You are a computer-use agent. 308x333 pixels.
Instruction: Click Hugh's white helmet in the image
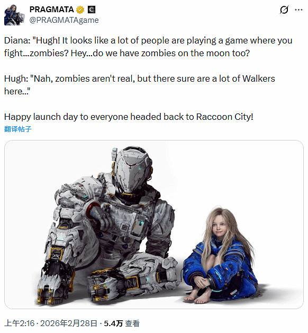point(132,170)
